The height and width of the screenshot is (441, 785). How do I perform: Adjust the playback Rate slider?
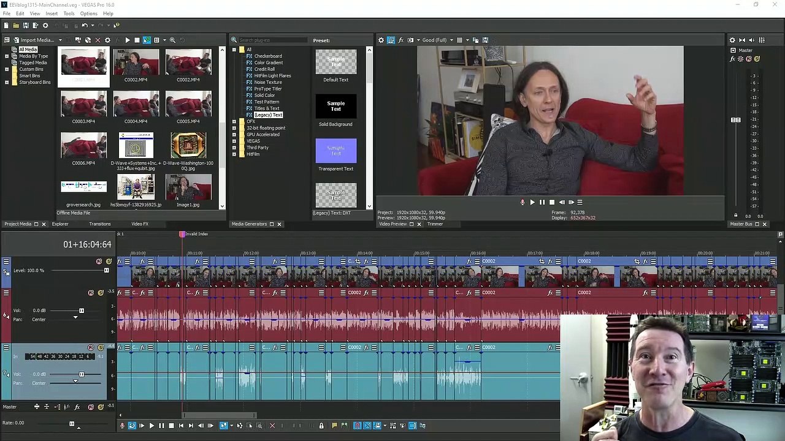coord(72,423)
